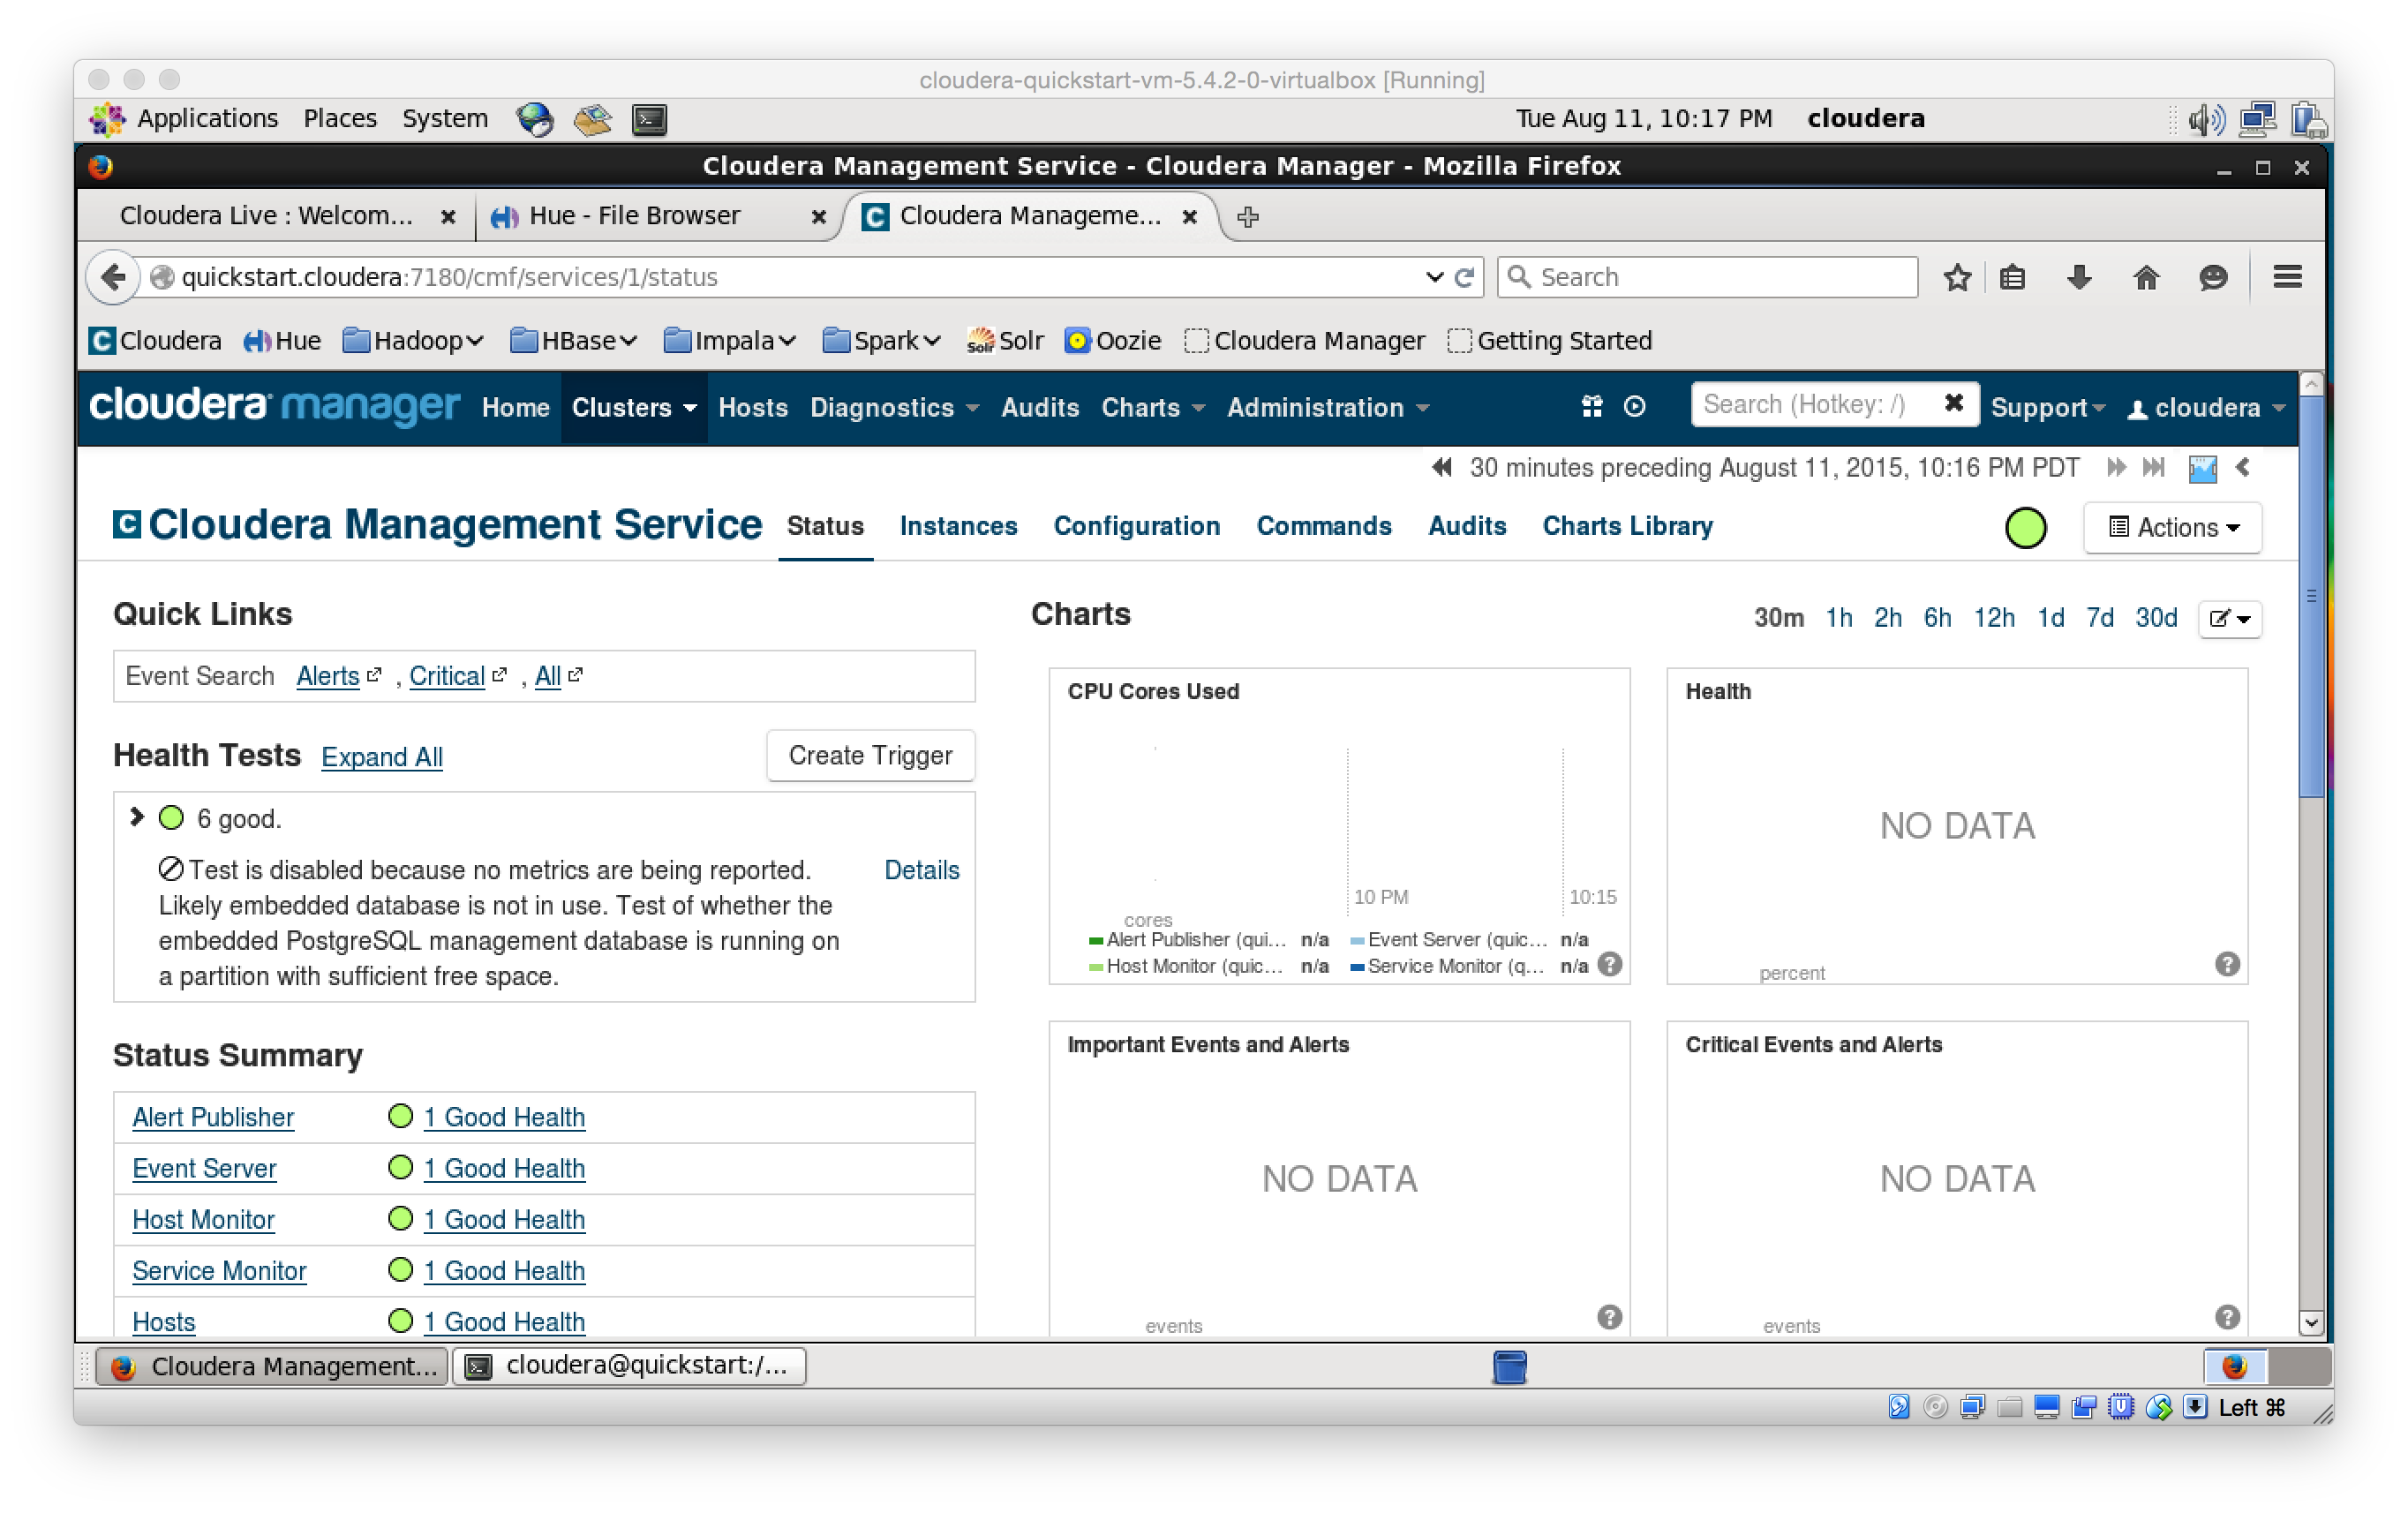
Task: Open the Clusters dropdown menu
Action: click(x=633, y=407)
